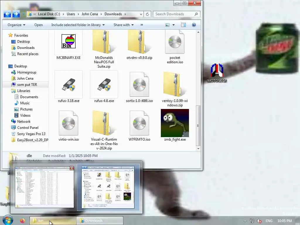
Task: Go back with the Back arrow
Action: [x=7, y=14]
